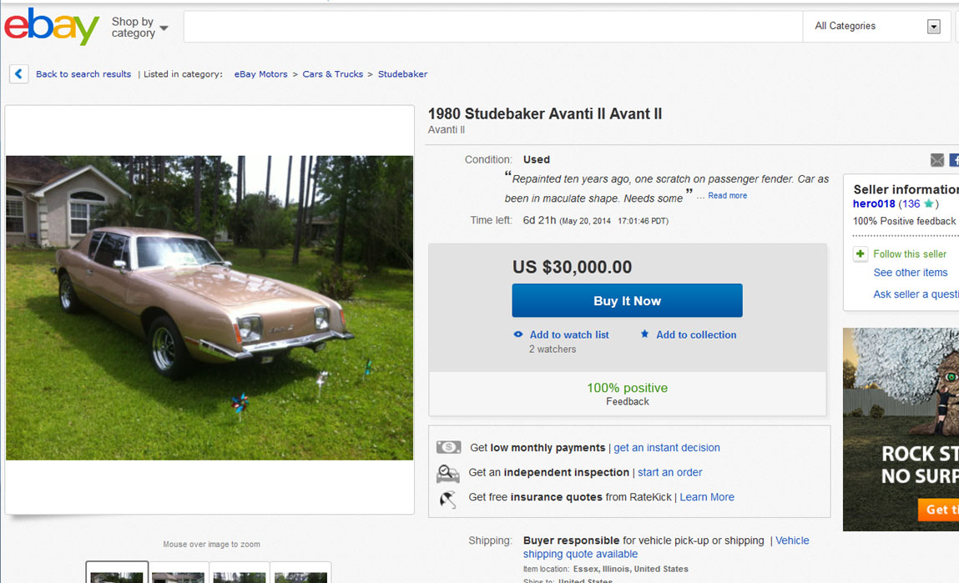959x583 pixels.
Task: Click the star Add to collection icon
Action: (644, 334)
